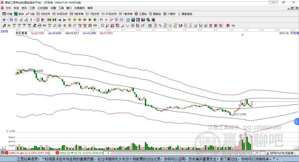The image size is (299, 162).
Task: Open 9T四方形 tool
Action: pyautogui.click(x=109, y=14)
